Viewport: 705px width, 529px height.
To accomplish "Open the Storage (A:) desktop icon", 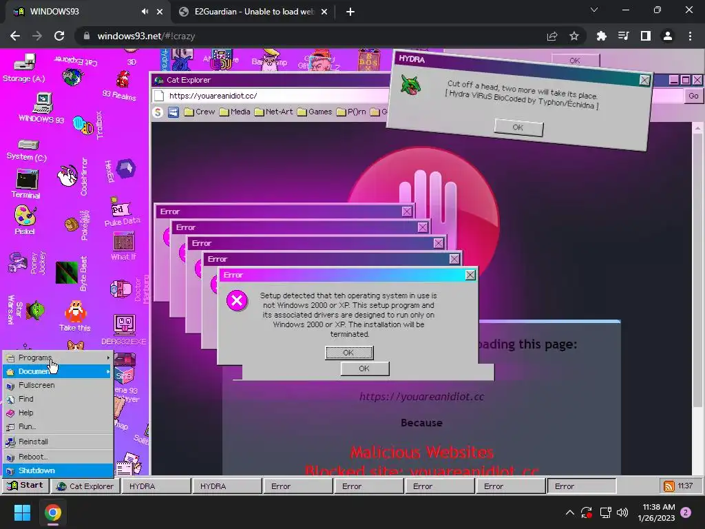I will pos(24,68).
